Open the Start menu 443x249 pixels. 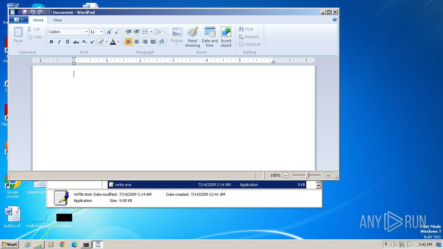tap(10, 245)
